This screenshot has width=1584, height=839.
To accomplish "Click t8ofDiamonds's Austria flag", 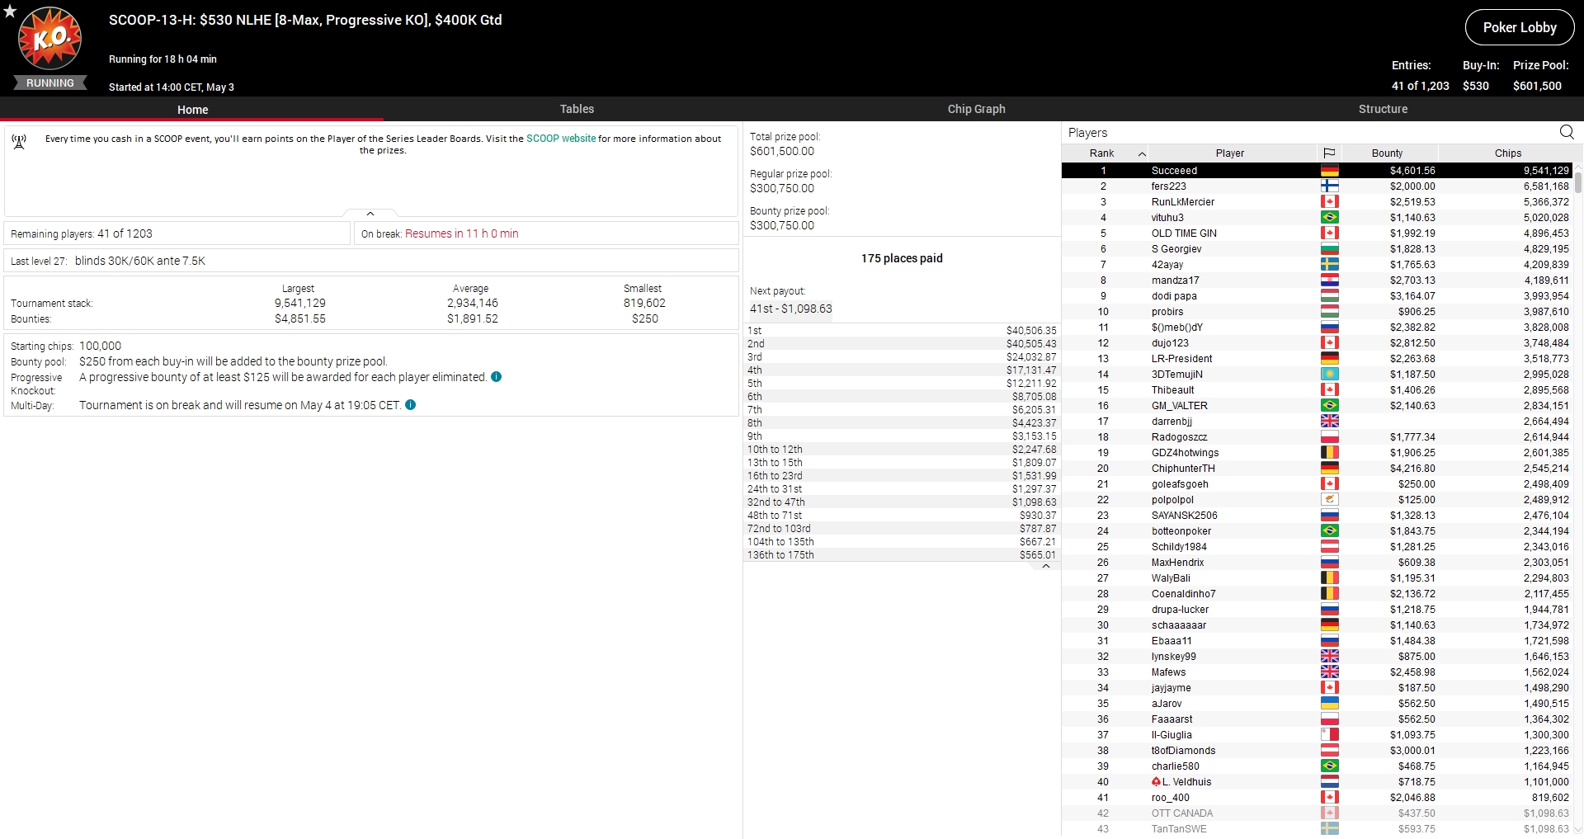I will pos(1329,751).
